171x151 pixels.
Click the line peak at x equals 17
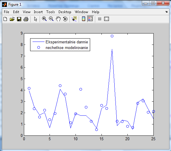point(112,49)
